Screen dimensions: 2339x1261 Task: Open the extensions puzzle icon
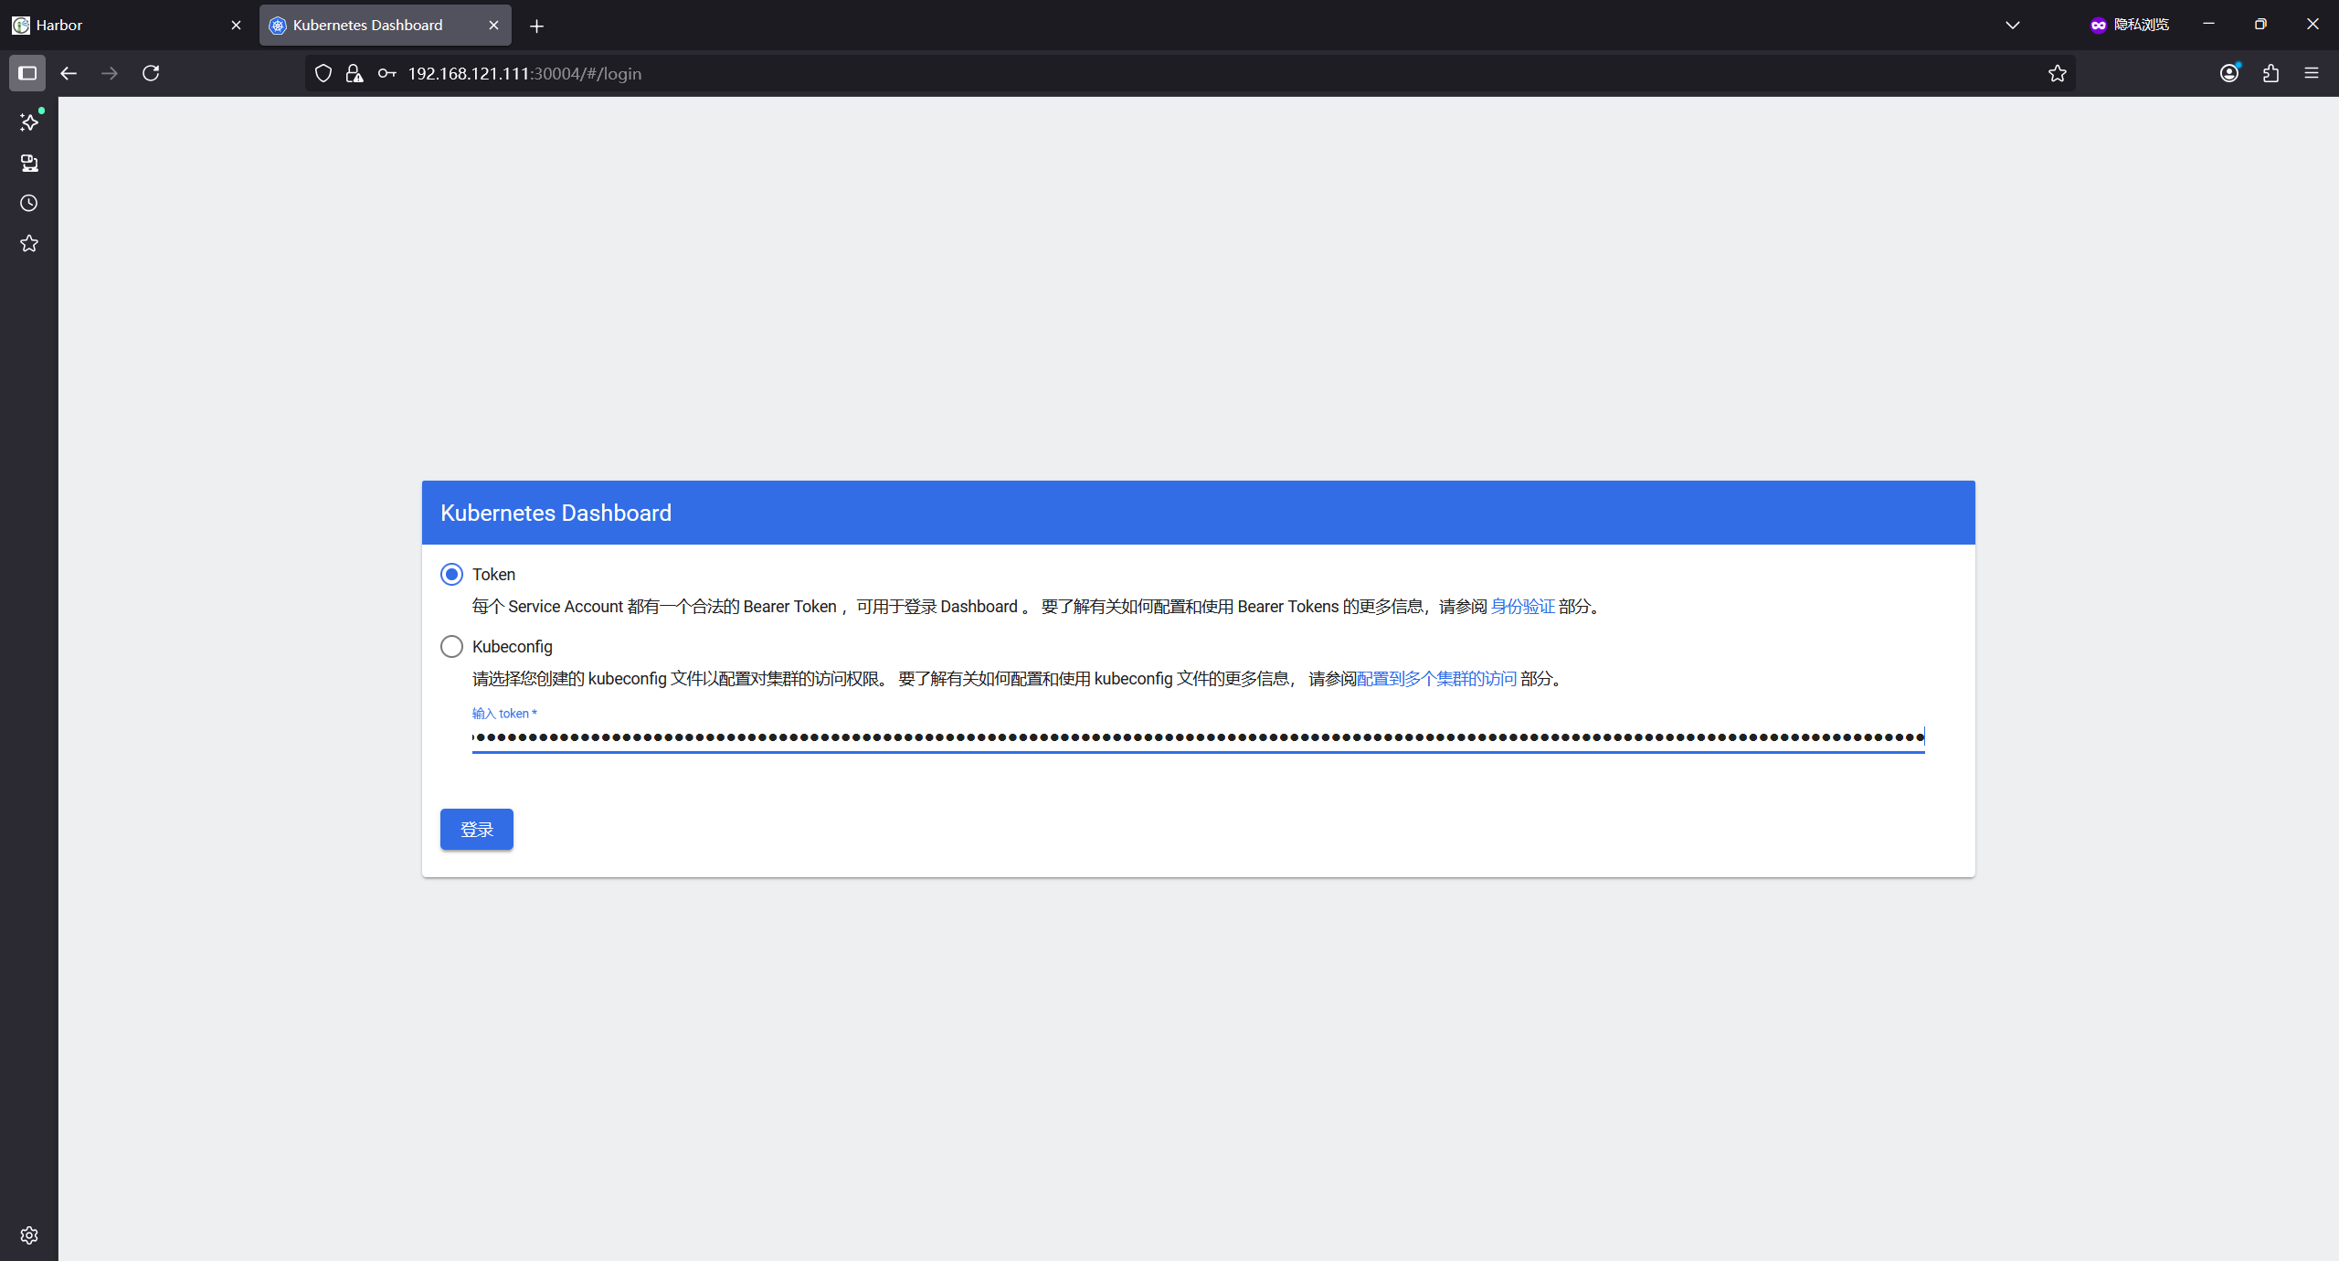[x=2270, y=73]
